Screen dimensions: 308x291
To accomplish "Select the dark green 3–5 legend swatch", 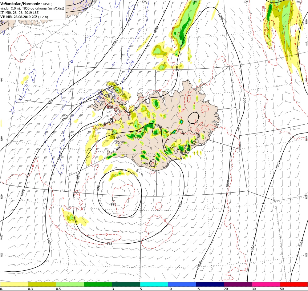I will [126, 284].
